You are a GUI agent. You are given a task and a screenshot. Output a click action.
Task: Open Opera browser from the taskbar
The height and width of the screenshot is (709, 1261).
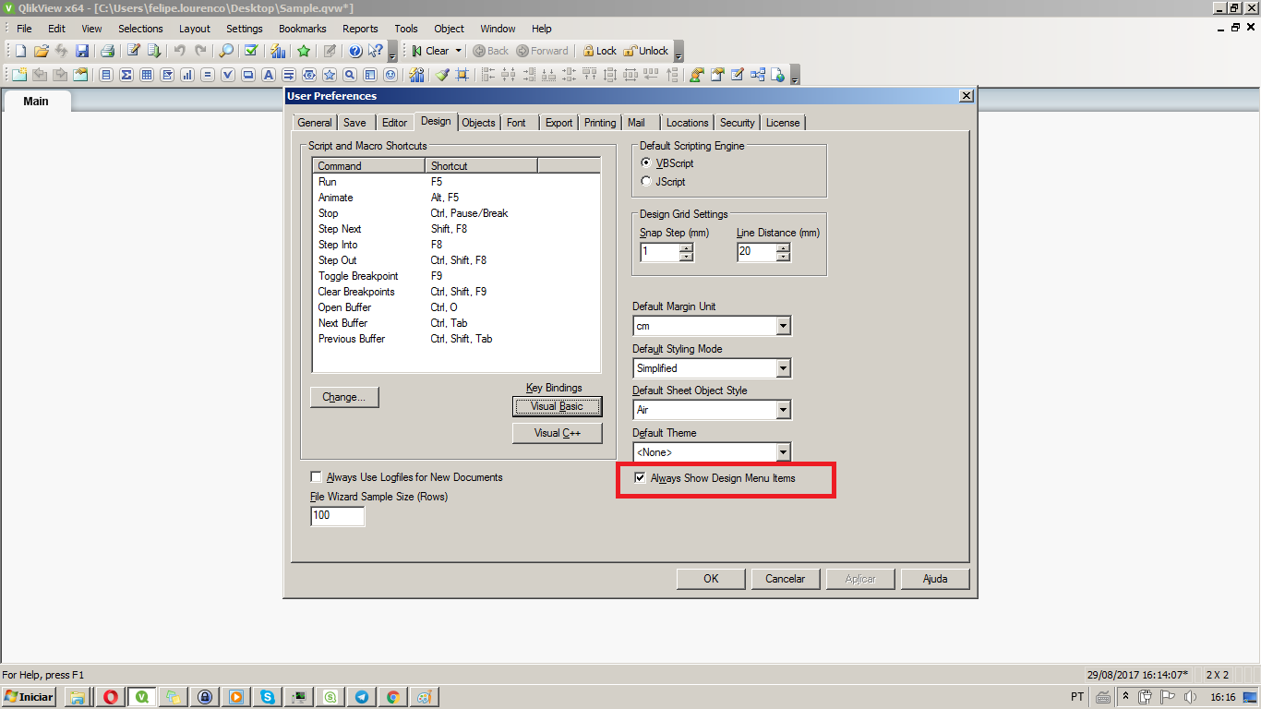pyautogui.click(x=111, y=697)
